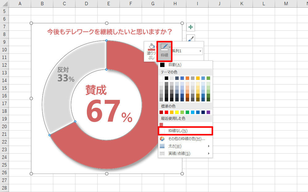Pick yellow standard color swatch
Viewport: 308px width, 192px height.
click(x=177, y=112)
